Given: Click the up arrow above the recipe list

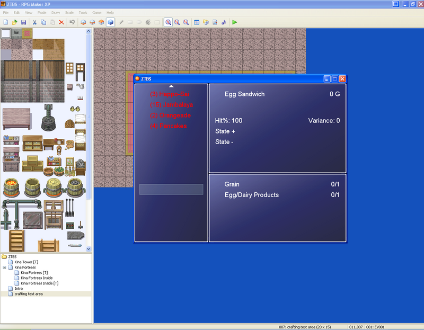Looking at the screenshot, I should (x=171, y=86).
